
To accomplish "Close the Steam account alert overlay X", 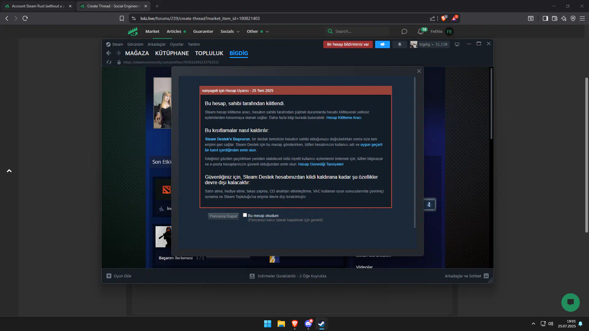I will point(419,71).
